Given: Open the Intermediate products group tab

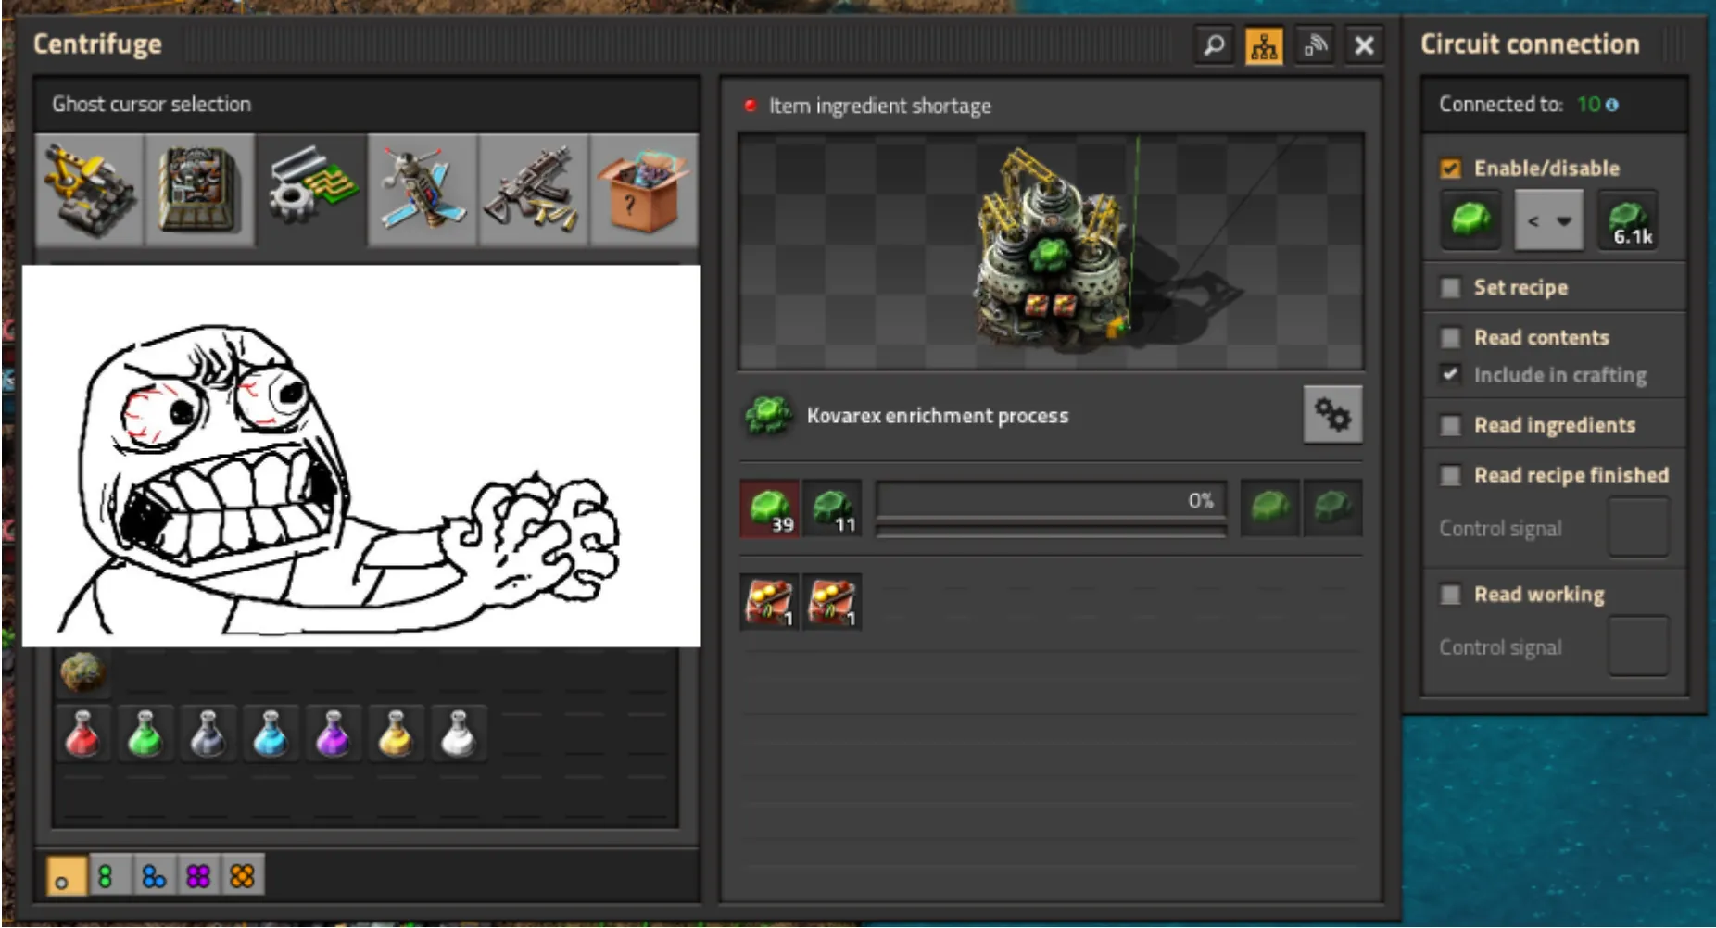Looking at the screenshot, I should (x=311, y=190).
